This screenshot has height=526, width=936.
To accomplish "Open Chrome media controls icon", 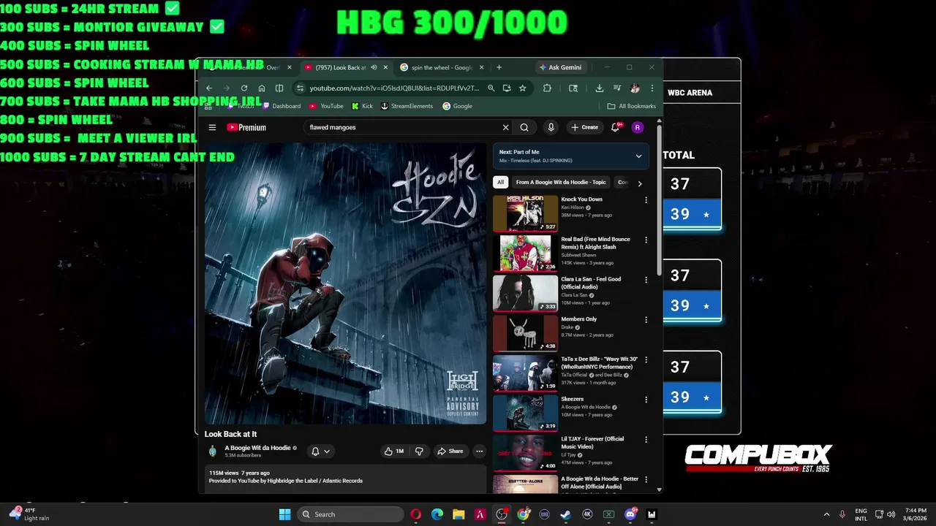I will click(616, 88).
